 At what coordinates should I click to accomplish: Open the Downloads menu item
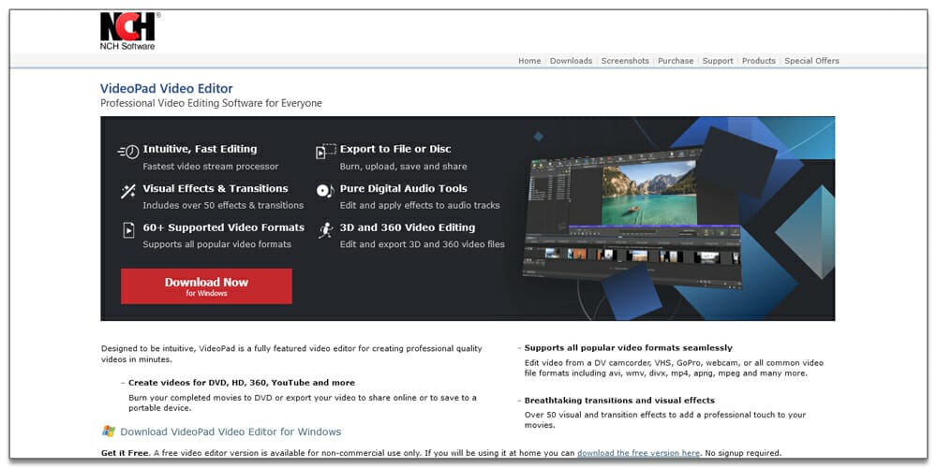571,61
